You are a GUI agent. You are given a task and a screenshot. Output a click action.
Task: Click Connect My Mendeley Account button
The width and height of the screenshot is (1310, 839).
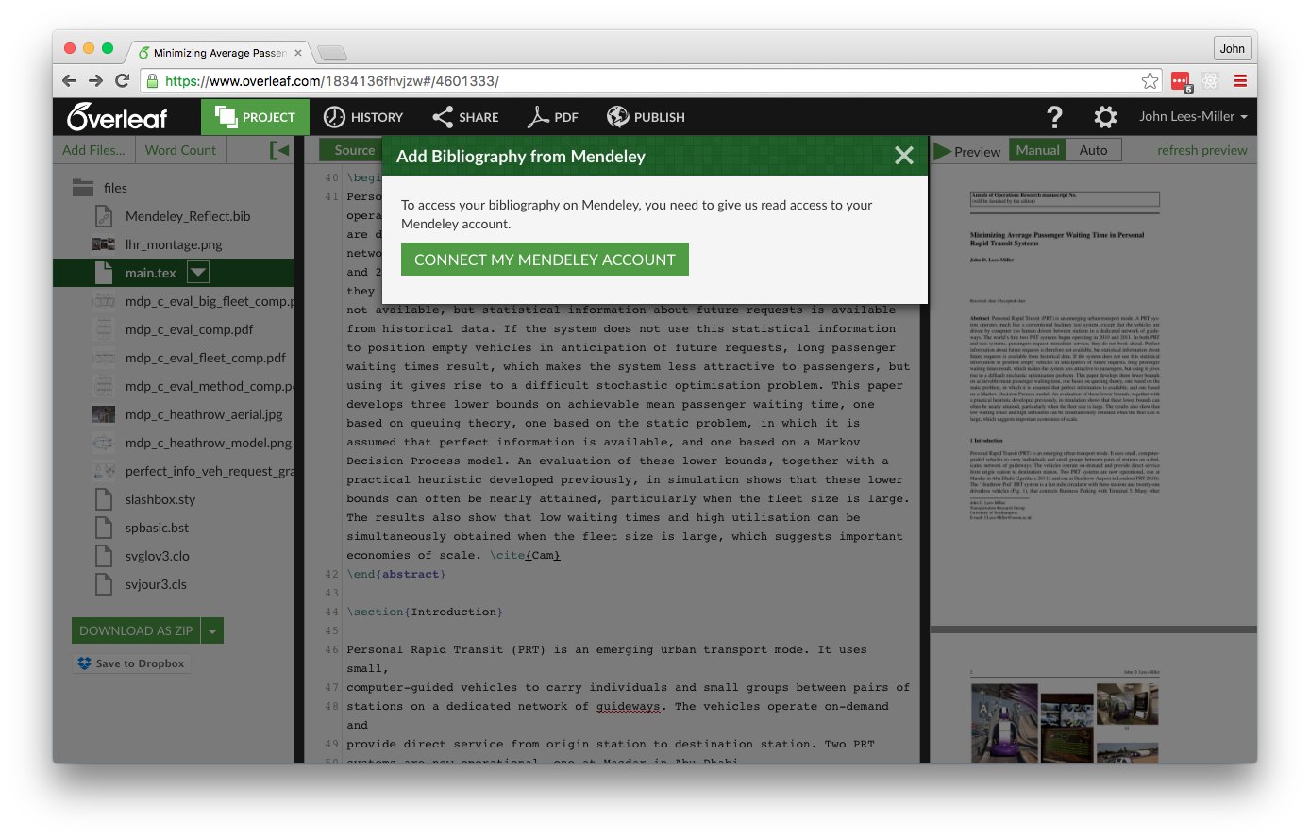point(545,260)
